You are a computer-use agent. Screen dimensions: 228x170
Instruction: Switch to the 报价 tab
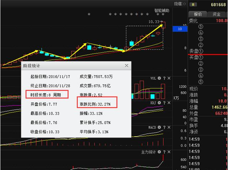(x=198, y=14)
